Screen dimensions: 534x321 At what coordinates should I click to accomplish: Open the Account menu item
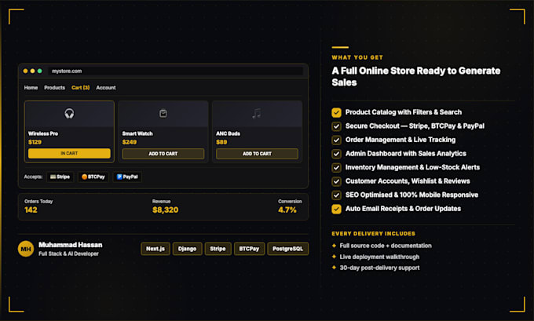105,87
